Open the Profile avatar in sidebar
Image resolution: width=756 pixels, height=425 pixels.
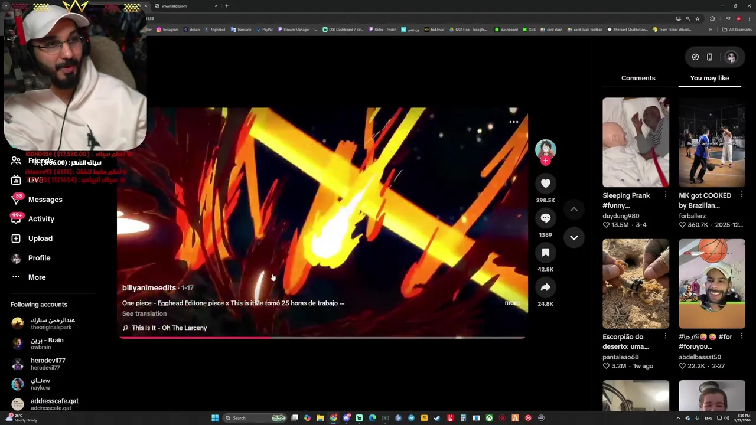(x=16, y=258)
